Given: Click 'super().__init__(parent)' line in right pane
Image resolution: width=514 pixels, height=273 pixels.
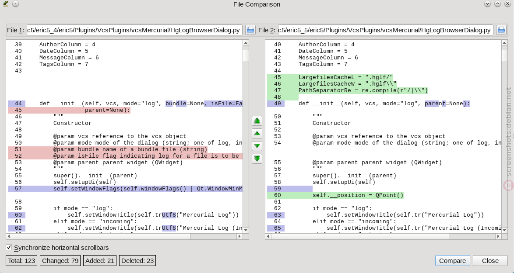Looking at the screenshot, I should click(354, 176).
